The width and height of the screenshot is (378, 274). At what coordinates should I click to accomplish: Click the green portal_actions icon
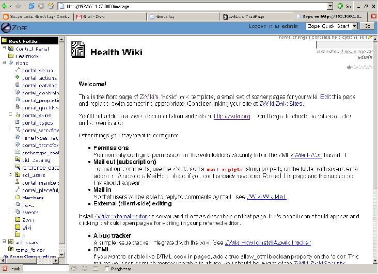click(18, 77)
